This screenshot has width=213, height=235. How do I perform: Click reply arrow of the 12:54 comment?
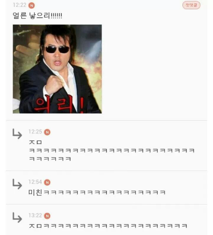17,184
